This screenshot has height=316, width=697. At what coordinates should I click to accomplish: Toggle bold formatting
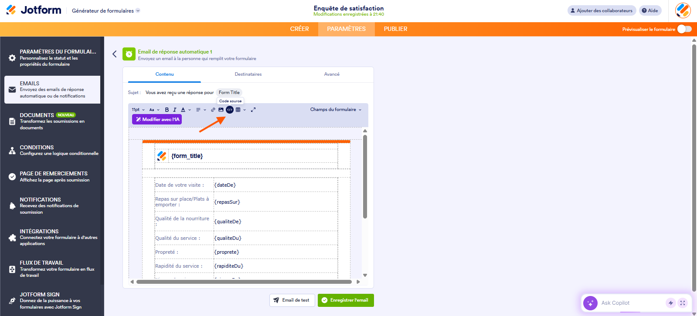(167, 110)
